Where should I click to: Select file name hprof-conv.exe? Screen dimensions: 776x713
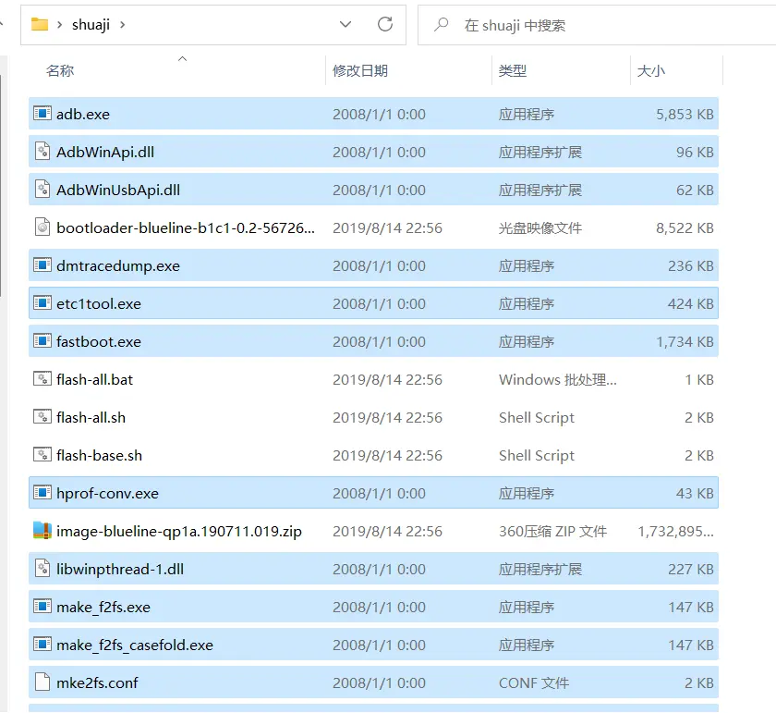(x=108, y=493)
